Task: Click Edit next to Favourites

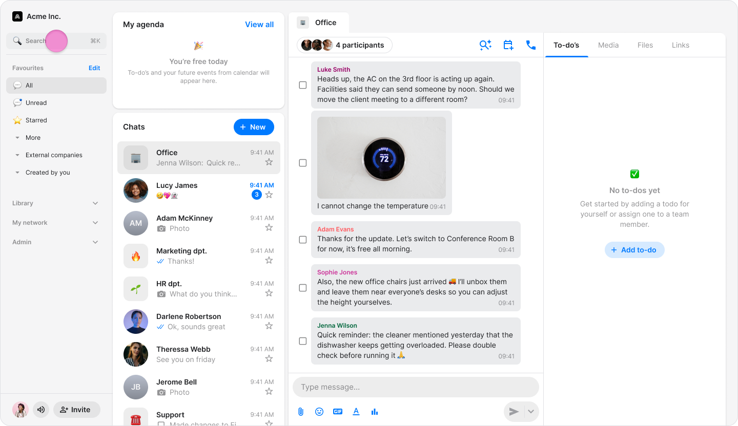Action: pyautogui.click(x=94, y=68)
